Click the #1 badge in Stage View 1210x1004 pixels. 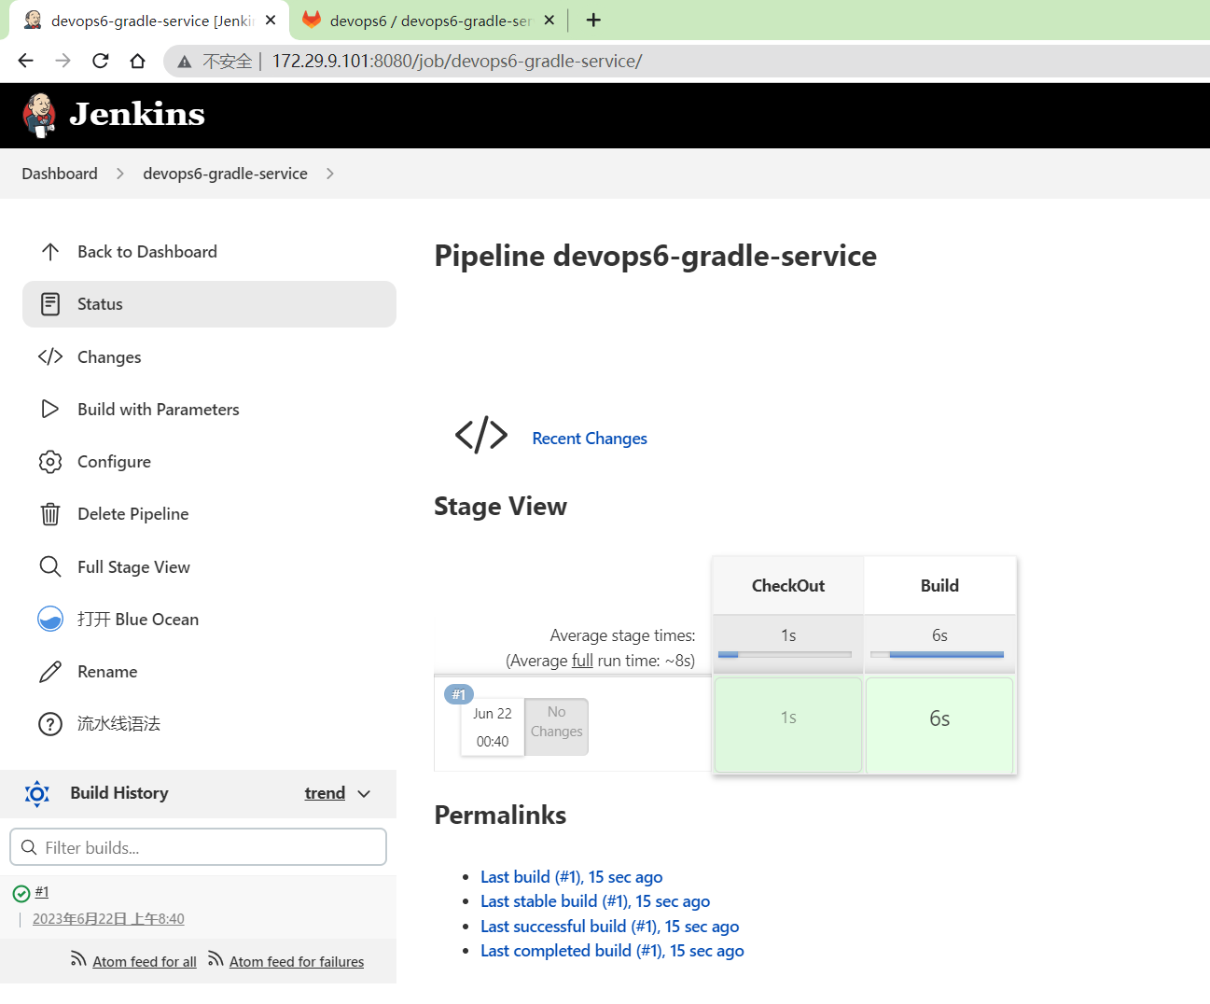(x=459, y=694)
